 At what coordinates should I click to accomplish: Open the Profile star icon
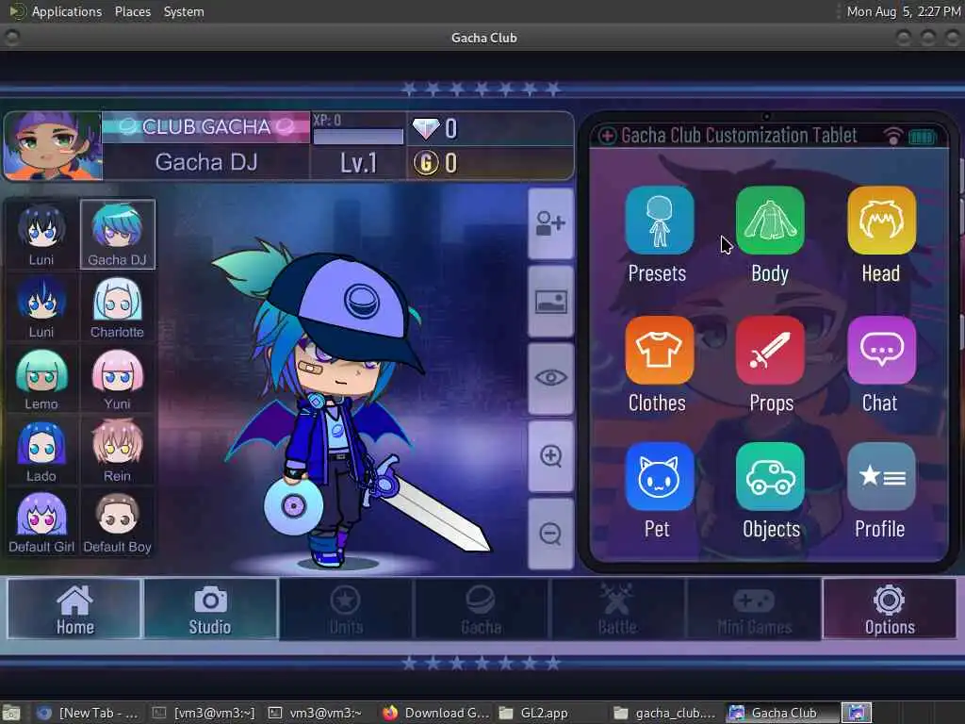tap(881, 476)
